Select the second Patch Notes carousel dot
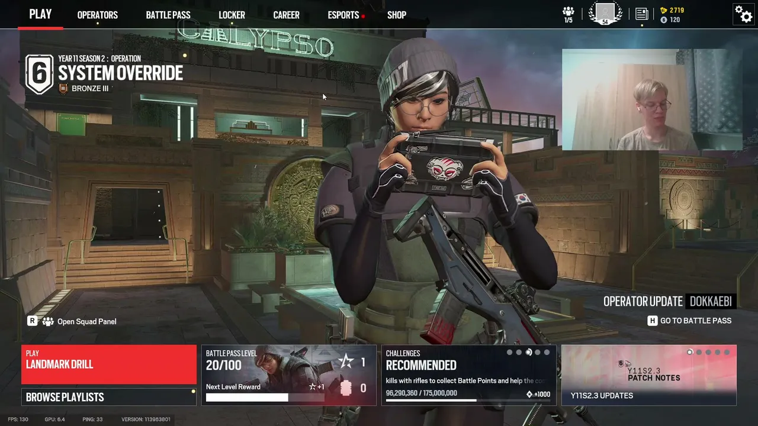Image resolution: width=758 pixels, height=426 pixels. (x=699, y=353)
